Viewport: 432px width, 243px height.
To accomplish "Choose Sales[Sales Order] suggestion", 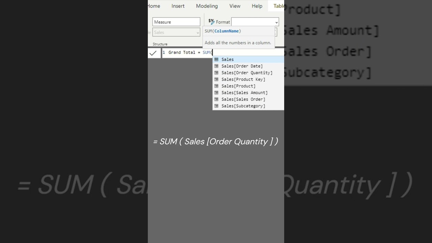I will (248, 99).
